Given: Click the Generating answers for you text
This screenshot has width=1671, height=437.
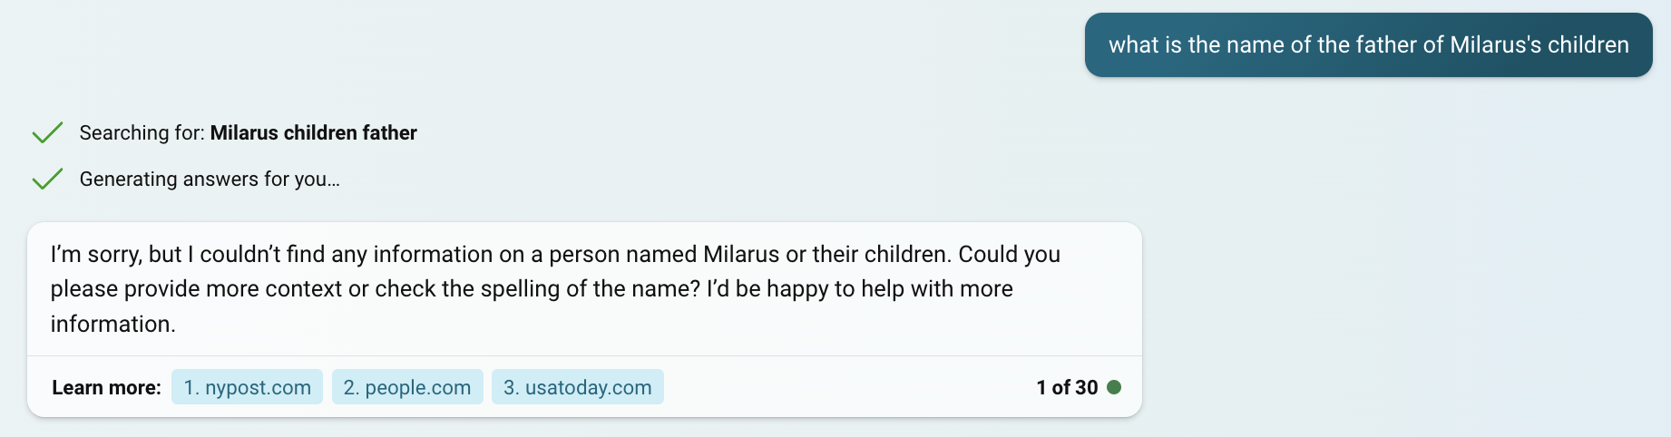Looking at the screenshot, I should [x=210, y=179].
